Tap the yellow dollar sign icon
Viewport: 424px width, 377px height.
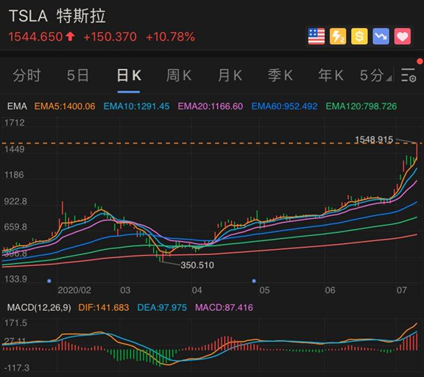point(359,36)
